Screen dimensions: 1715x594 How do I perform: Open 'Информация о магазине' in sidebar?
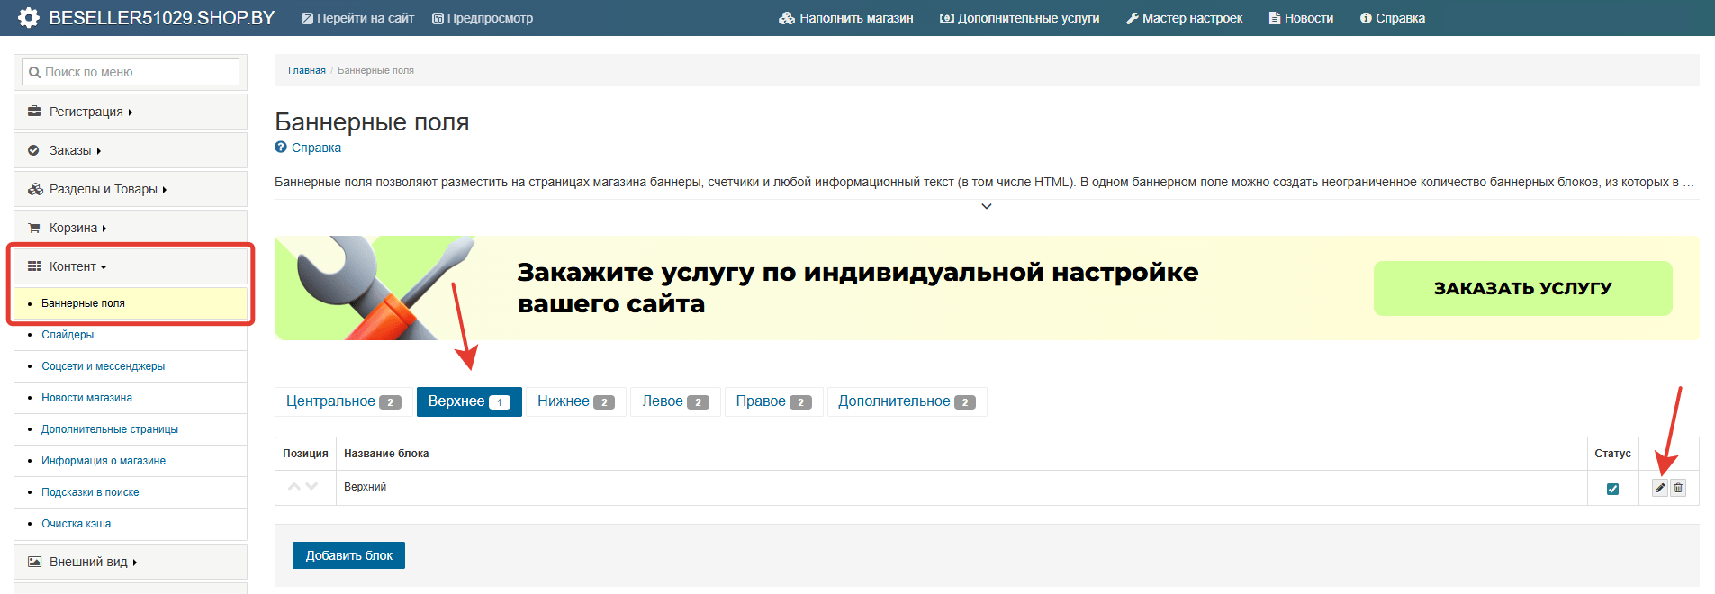point(104,461)
